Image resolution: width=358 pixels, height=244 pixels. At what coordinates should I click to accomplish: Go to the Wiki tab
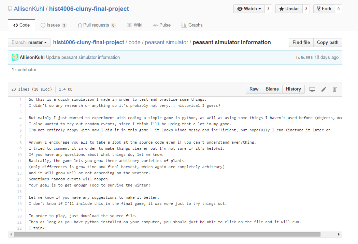tap(134, 25)
